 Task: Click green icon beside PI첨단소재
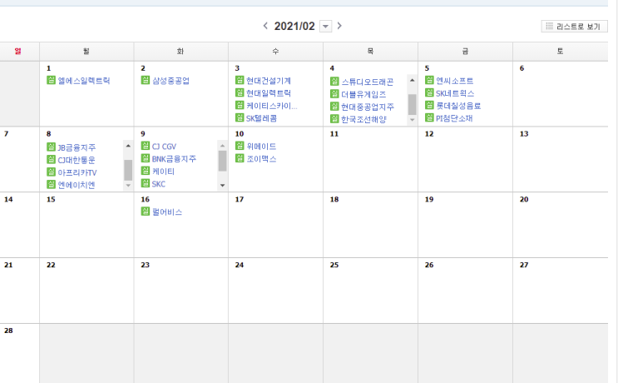click(429, 117)
